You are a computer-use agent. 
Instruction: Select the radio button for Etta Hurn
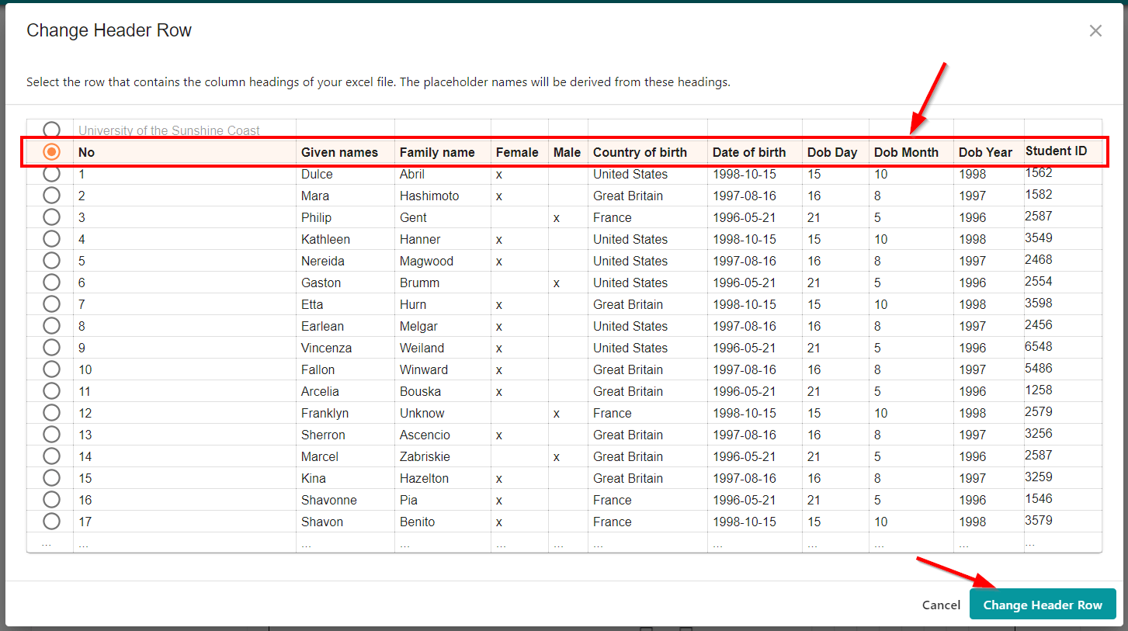click(51, 304)
